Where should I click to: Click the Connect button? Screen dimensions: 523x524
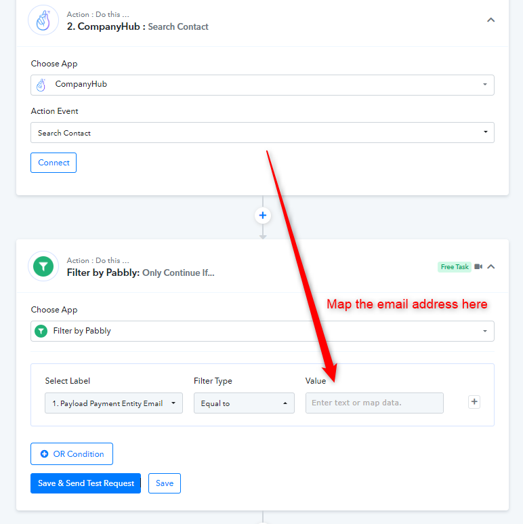coord(54,163)
